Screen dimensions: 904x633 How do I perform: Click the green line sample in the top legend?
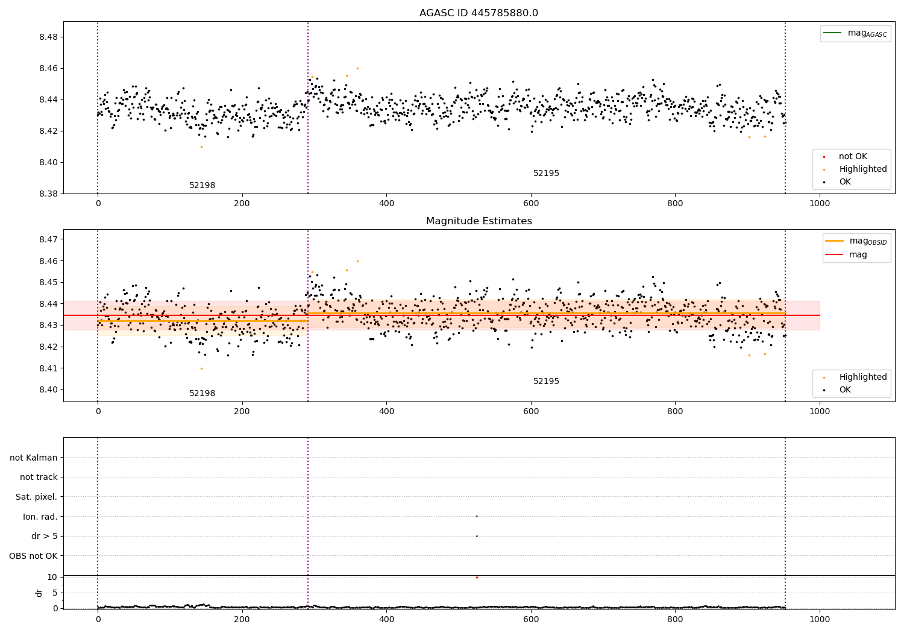(x=832, y=33)
